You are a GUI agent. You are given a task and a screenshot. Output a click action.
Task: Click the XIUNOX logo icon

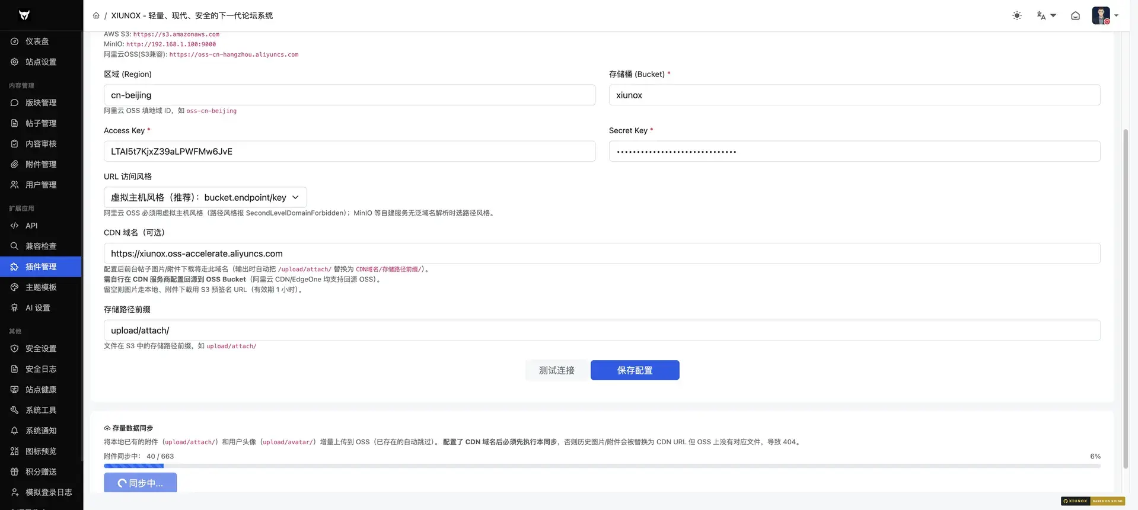pyautogui.click(x=24, y=15)
